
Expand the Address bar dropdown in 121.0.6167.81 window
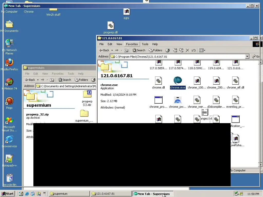tap(247, 56)
